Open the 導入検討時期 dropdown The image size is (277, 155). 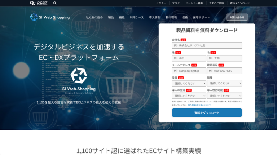tap(224, 96)
